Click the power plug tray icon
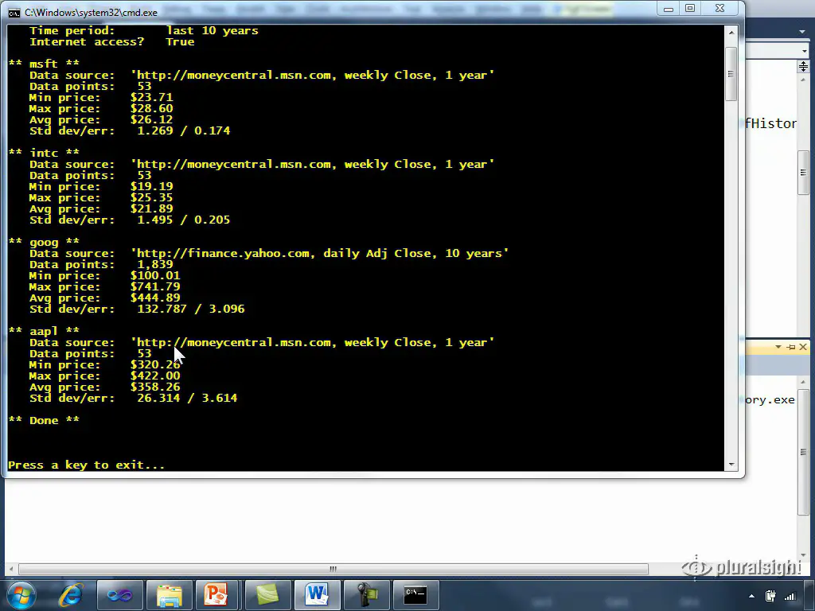Screen dimensions: 815x611 coord(770,597)
